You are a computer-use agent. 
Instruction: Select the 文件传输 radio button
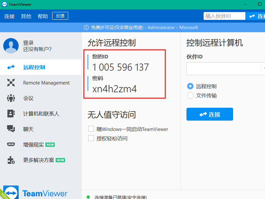(190, 95)
